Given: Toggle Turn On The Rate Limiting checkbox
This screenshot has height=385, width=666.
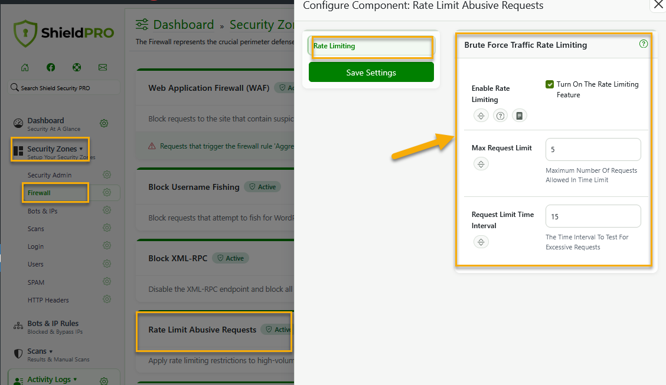Looking at the screenshot, I should click(550, 84).
